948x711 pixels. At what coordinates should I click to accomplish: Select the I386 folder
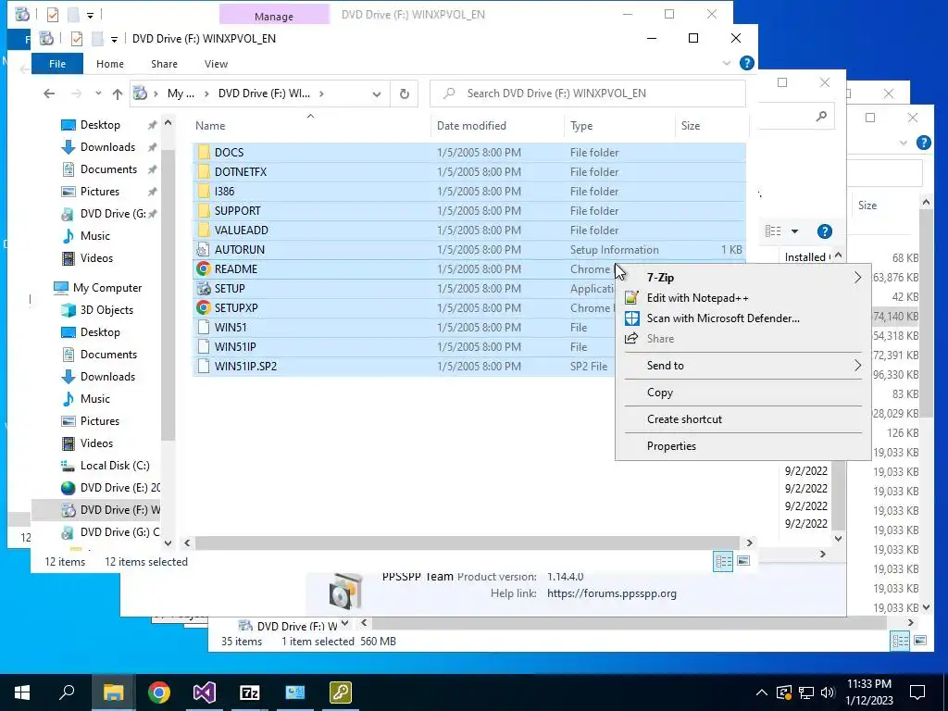tap(469, 191)
